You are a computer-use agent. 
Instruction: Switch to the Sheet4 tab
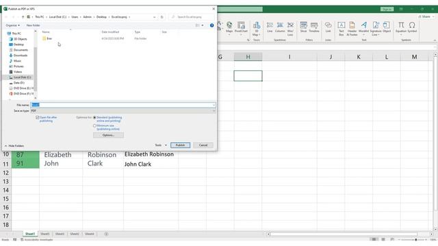pos(90,234)
